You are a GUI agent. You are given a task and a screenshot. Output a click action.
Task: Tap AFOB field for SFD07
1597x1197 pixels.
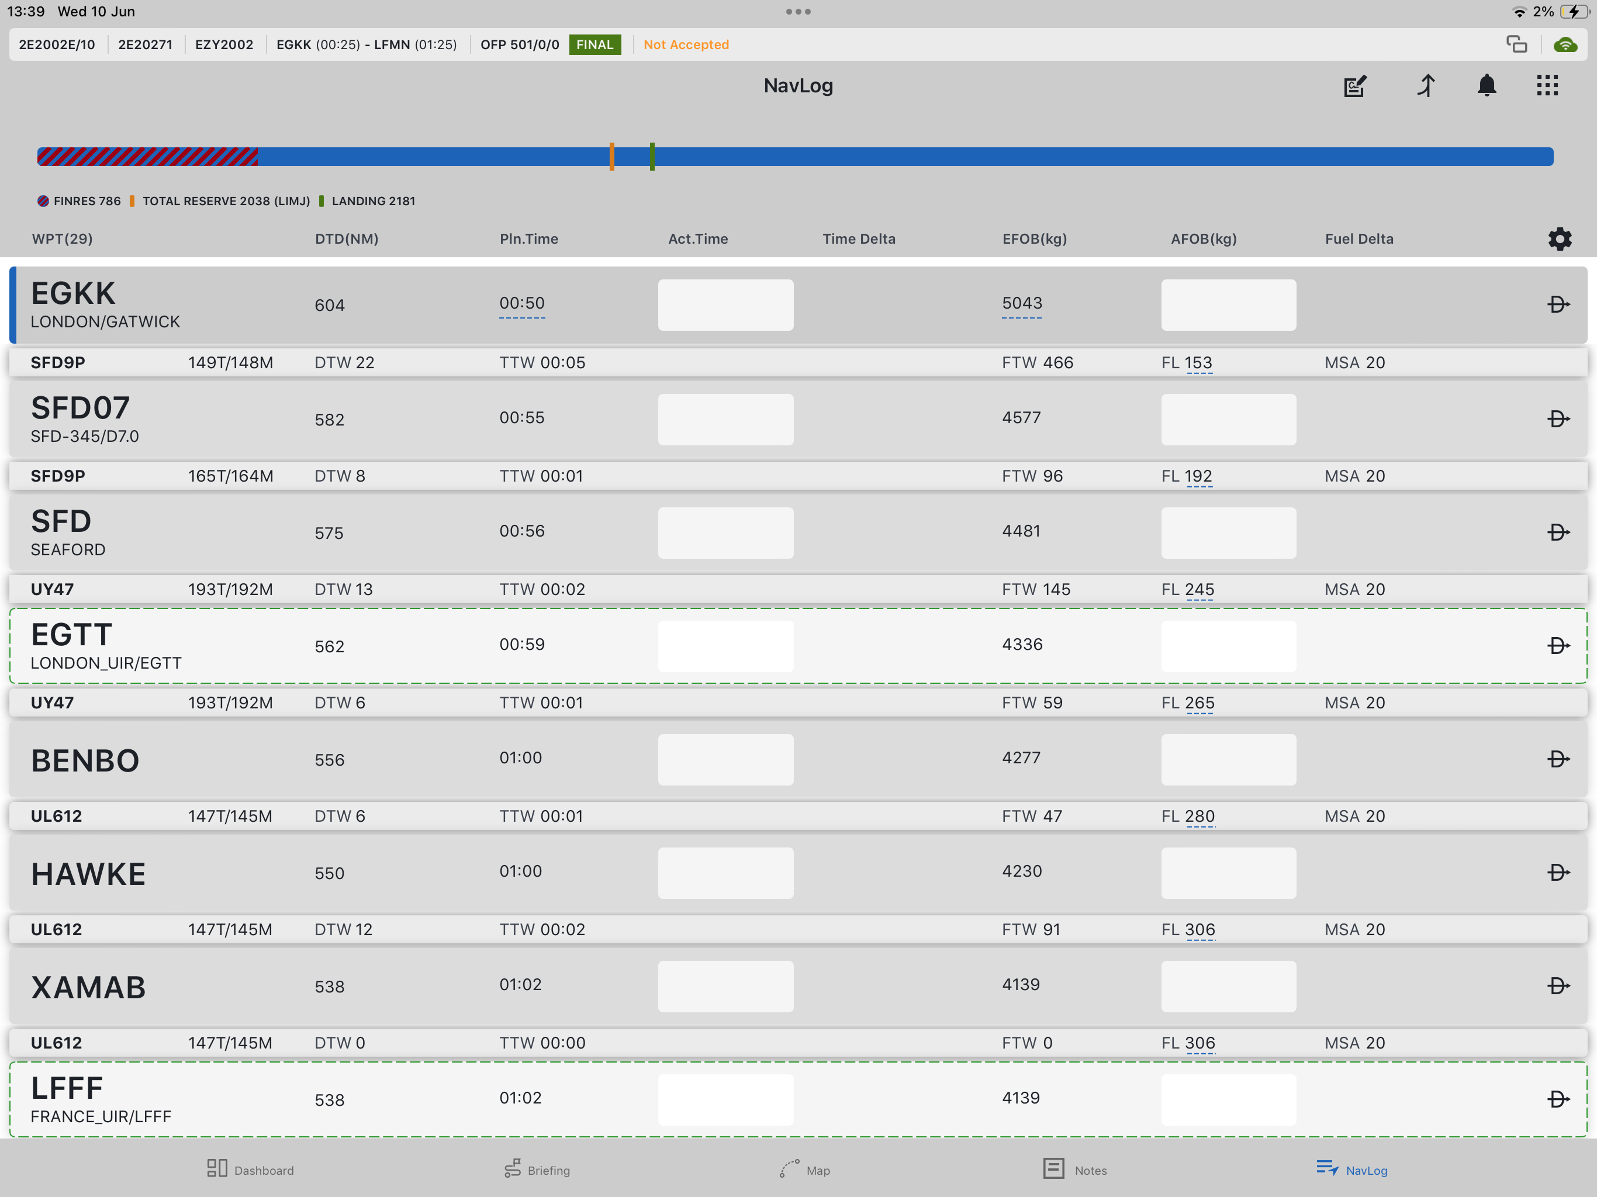click(1228, 418)
